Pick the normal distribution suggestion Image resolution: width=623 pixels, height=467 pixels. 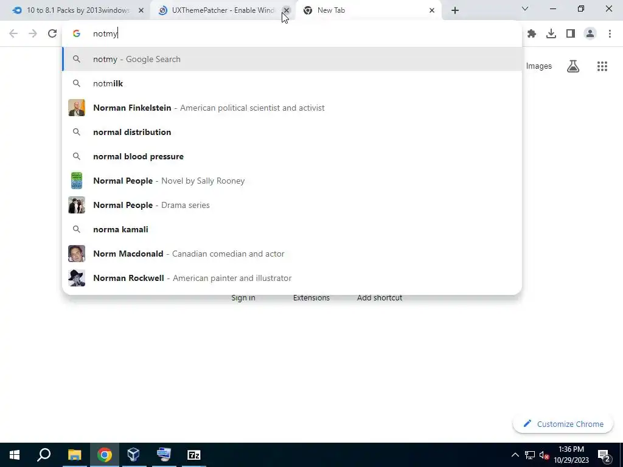click(292, 132)
